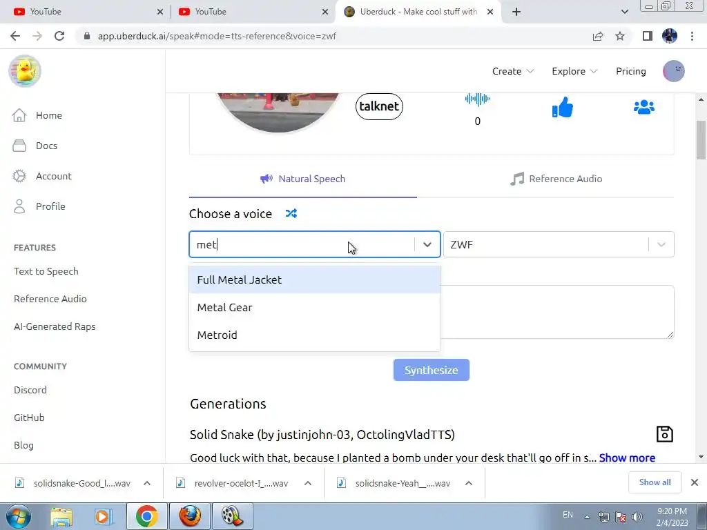Click the volume icon in system tray
The image size is (707, 530).
637,517
